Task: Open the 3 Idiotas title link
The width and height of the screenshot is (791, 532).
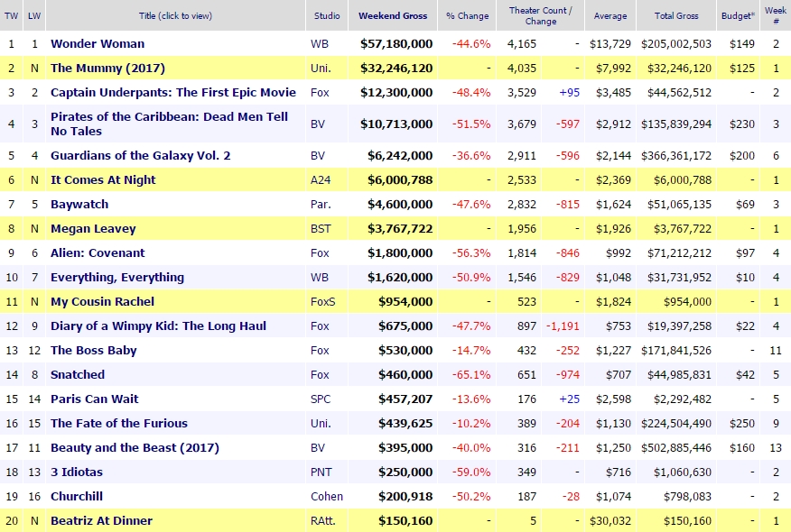Action: (x=76, y=472)
